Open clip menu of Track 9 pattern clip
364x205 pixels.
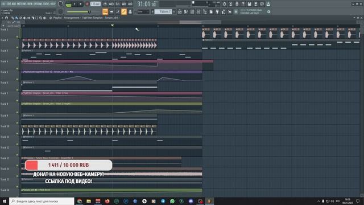pyautogui.click(x=23, y=115)
